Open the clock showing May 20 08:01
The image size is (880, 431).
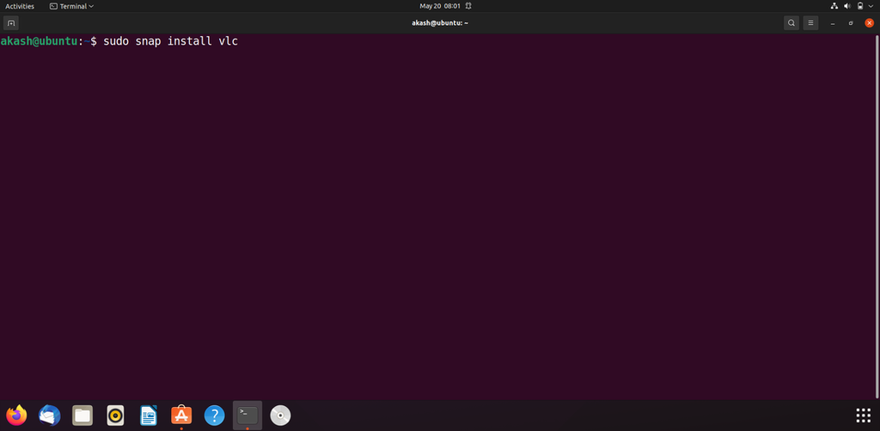pos(440,6)
